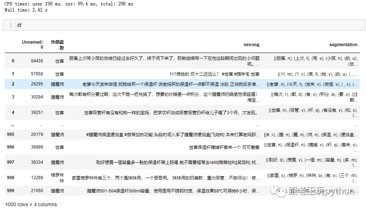Select the highlighted row with index 2

(13, 84)
